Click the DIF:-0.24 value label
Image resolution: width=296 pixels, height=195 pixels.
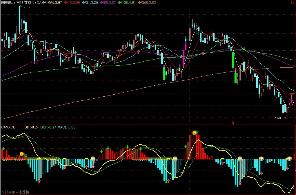point(32,127)
